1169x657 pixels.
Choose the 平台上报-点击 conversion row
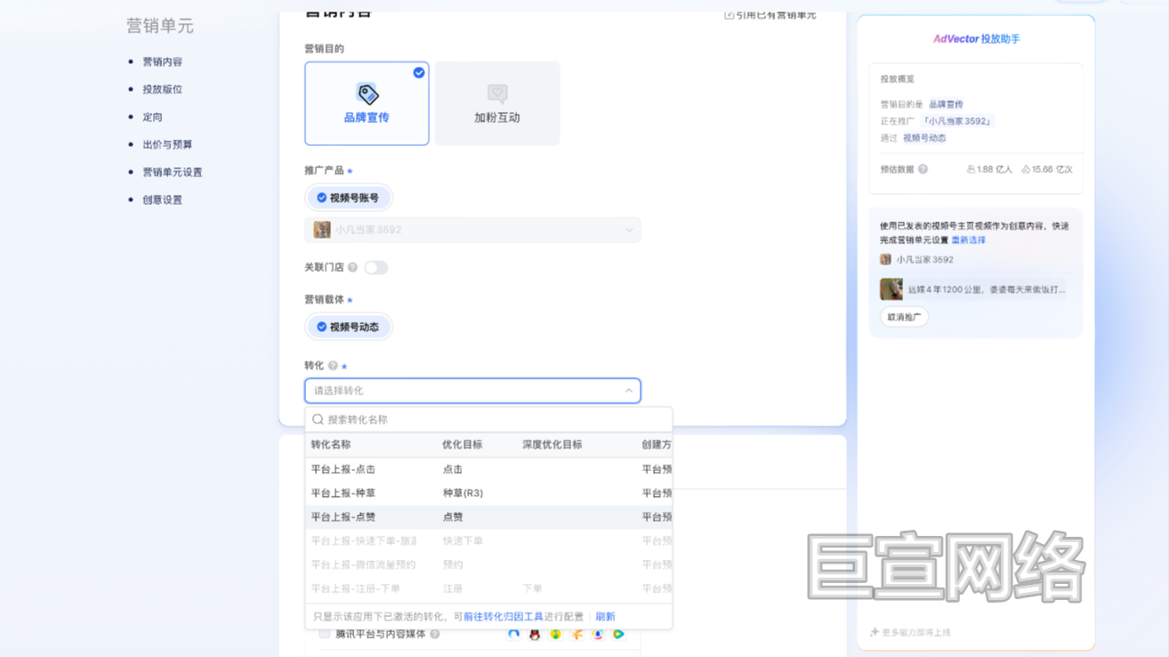(488, 469)
